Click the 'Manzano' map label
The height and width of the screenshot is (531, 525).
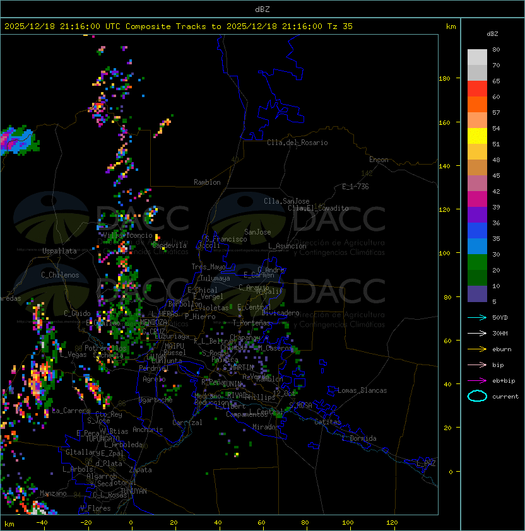tap(53, 493)
